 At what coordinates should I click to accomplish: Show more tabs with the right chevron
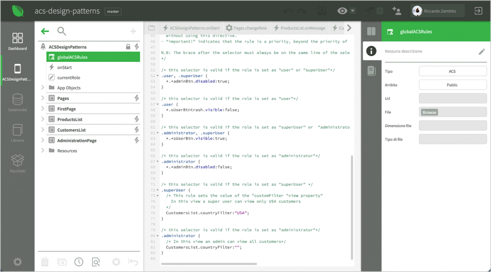click(349, 28)
